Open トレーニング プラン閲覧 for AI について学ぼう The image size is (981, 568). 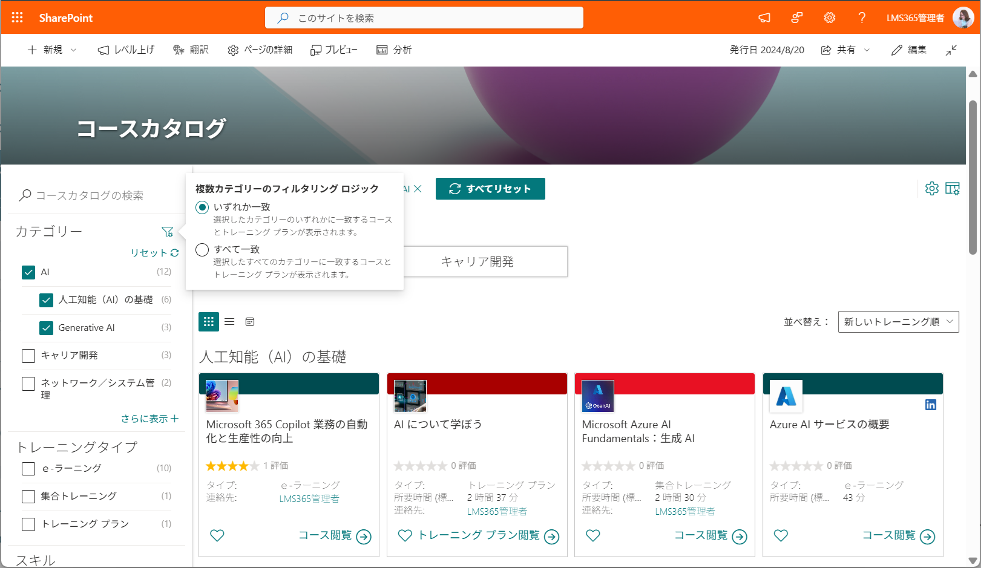point(488,535)
